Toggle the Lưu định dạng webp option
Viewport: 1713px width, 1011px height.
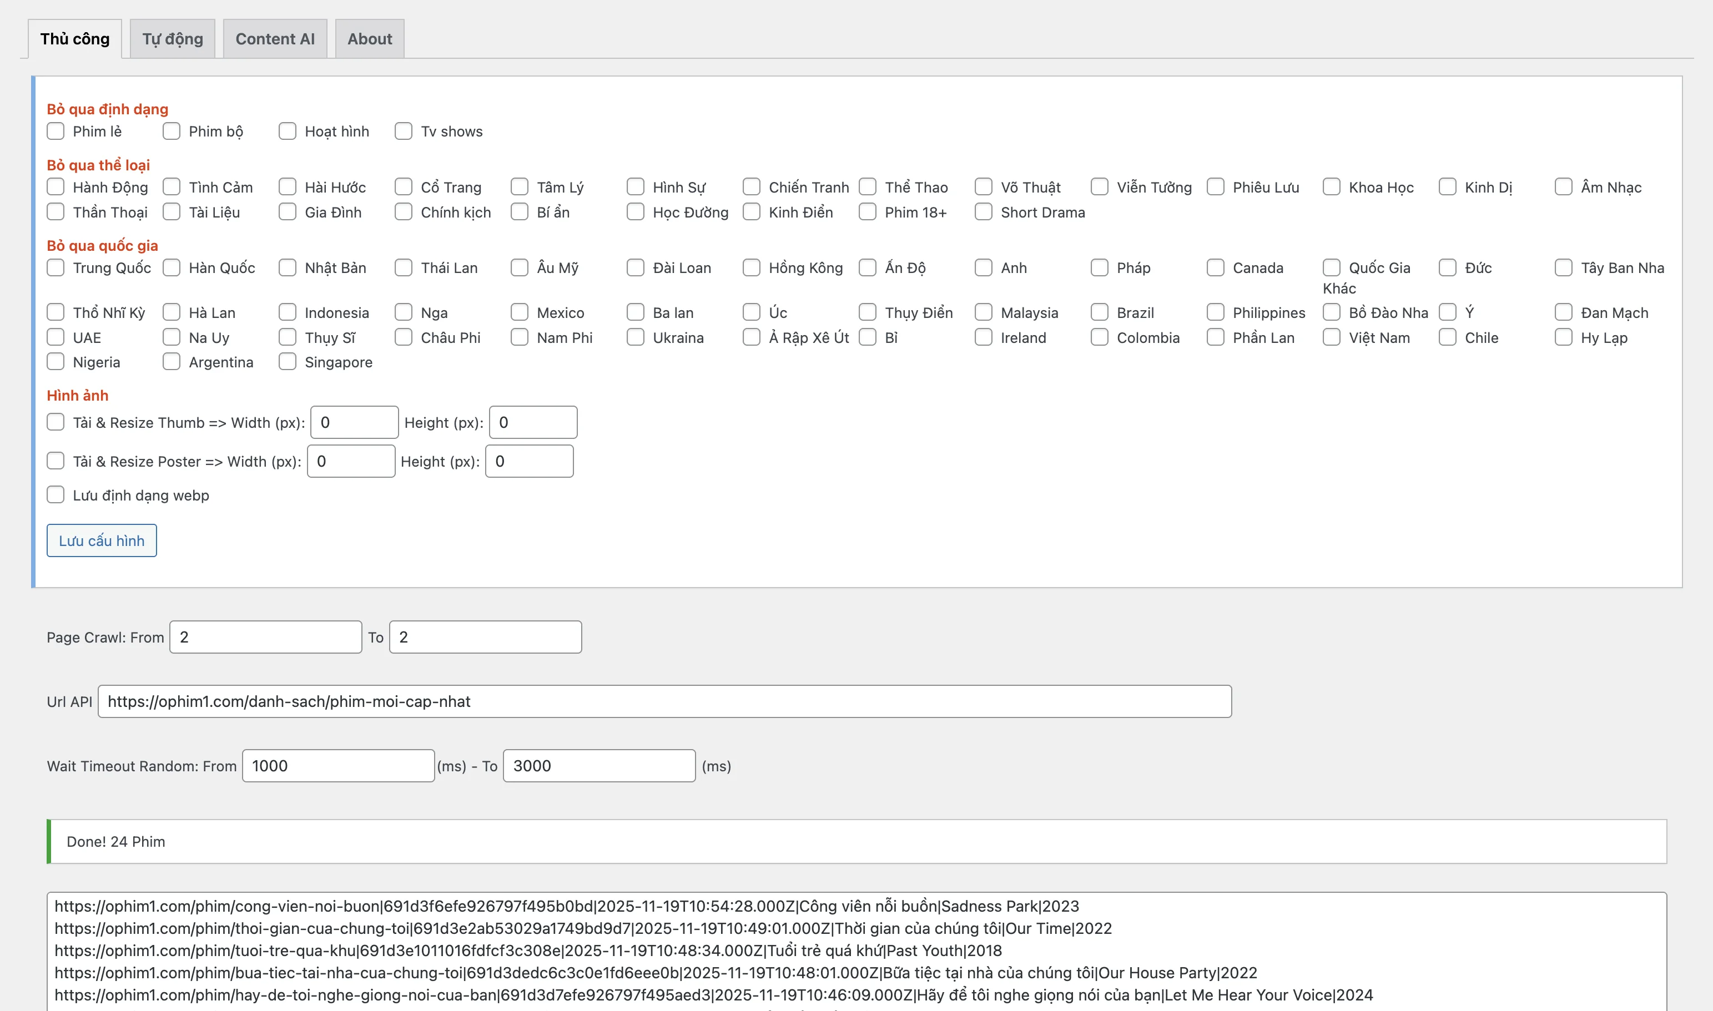(x=55, y=494)
